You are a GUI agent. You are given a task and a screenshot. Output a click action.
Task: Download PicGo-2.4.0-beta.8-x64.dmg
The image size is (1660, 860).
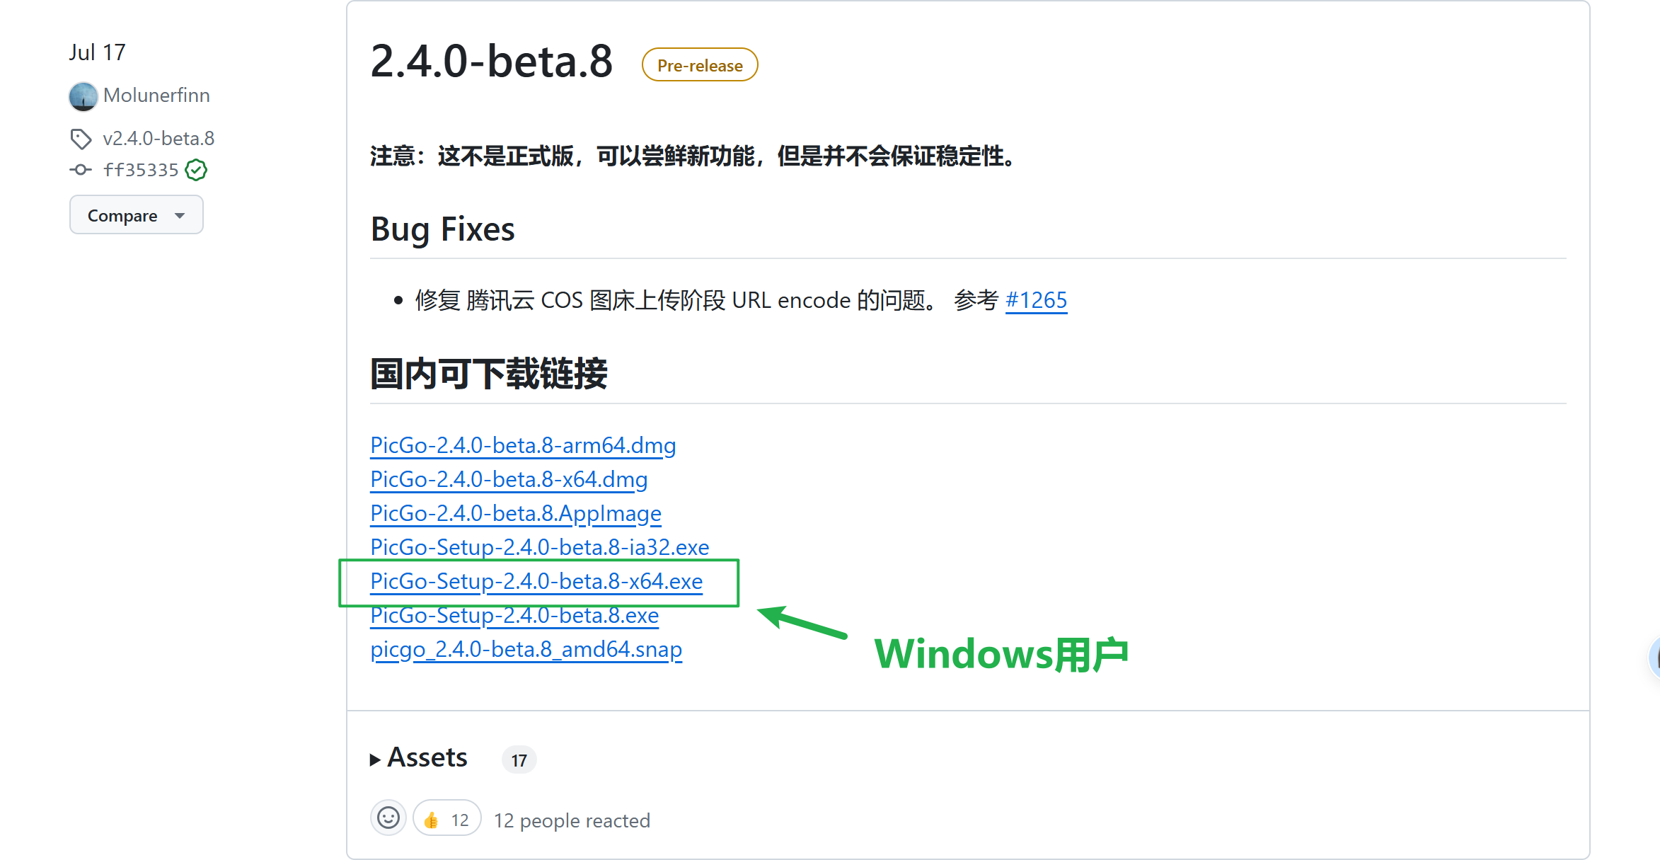point(509,479)
